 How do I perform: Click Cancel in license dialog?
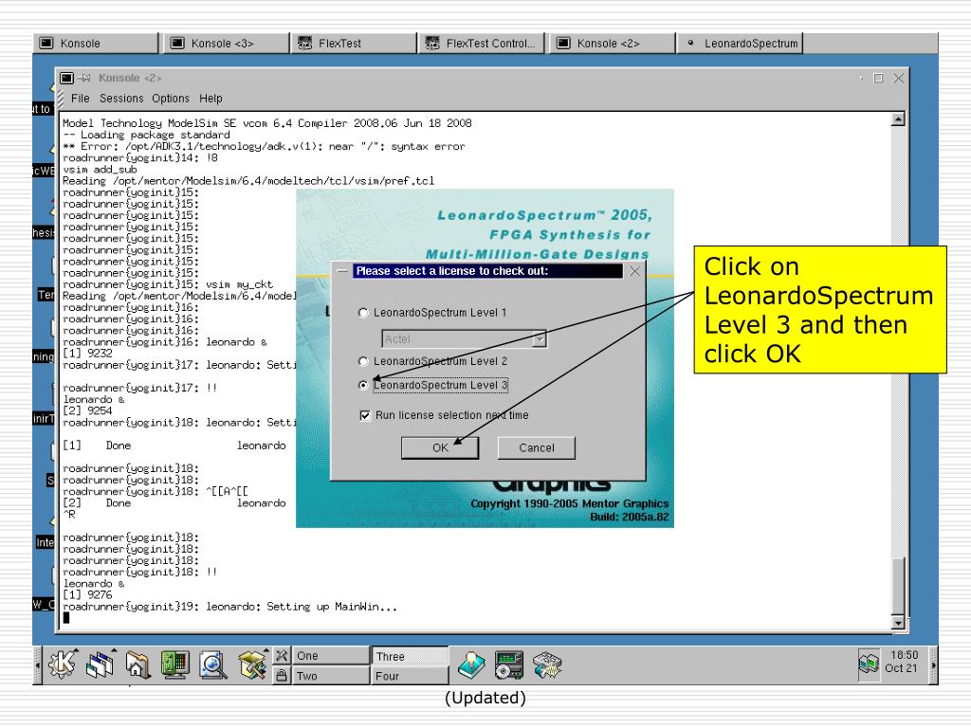537,448
